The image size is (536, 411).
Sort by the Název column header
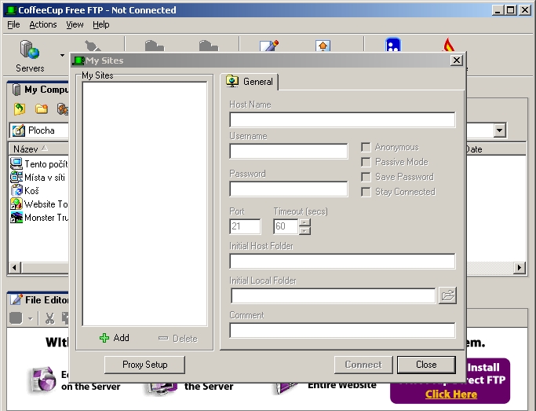[38, 149]
